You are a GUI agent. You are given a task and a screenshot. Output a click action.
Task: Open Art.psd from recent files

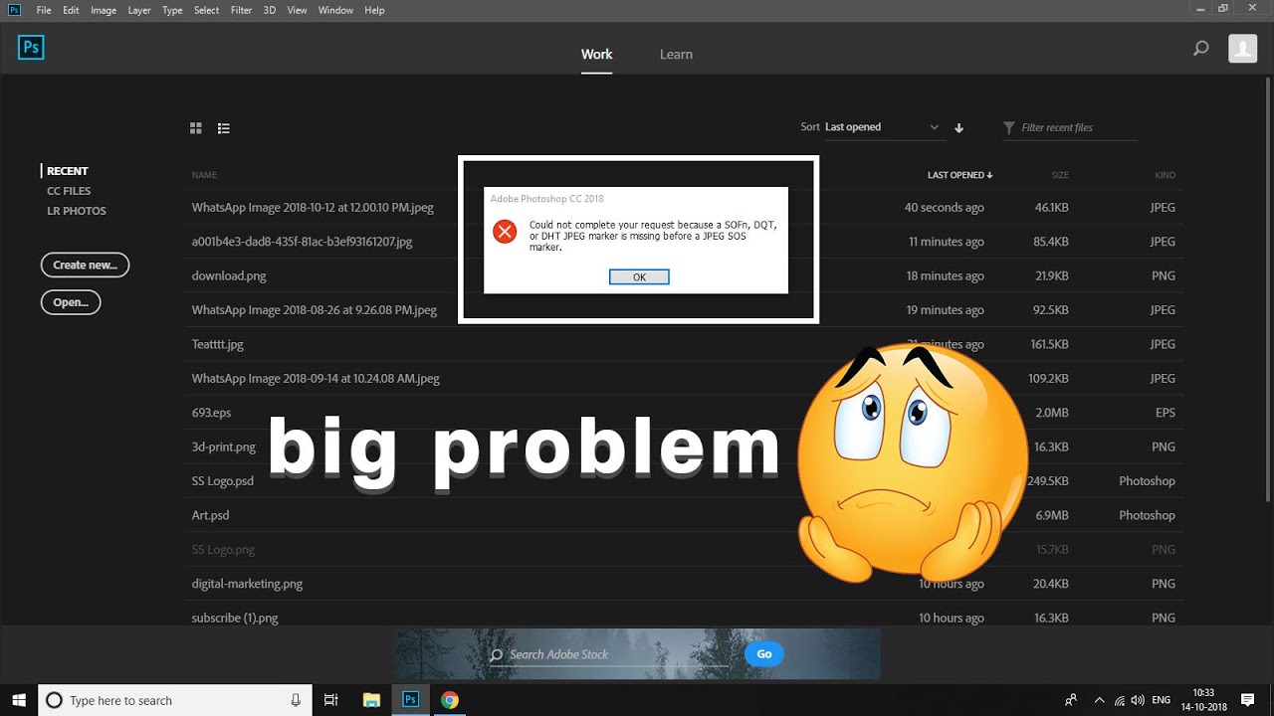point(210,515)
